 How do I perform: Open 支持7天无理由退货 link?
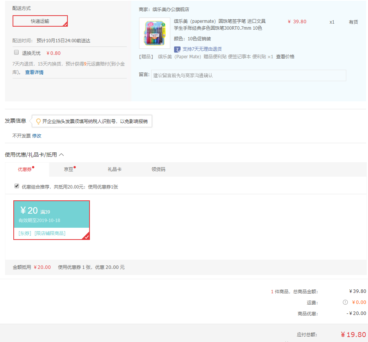tap(202, 49)
